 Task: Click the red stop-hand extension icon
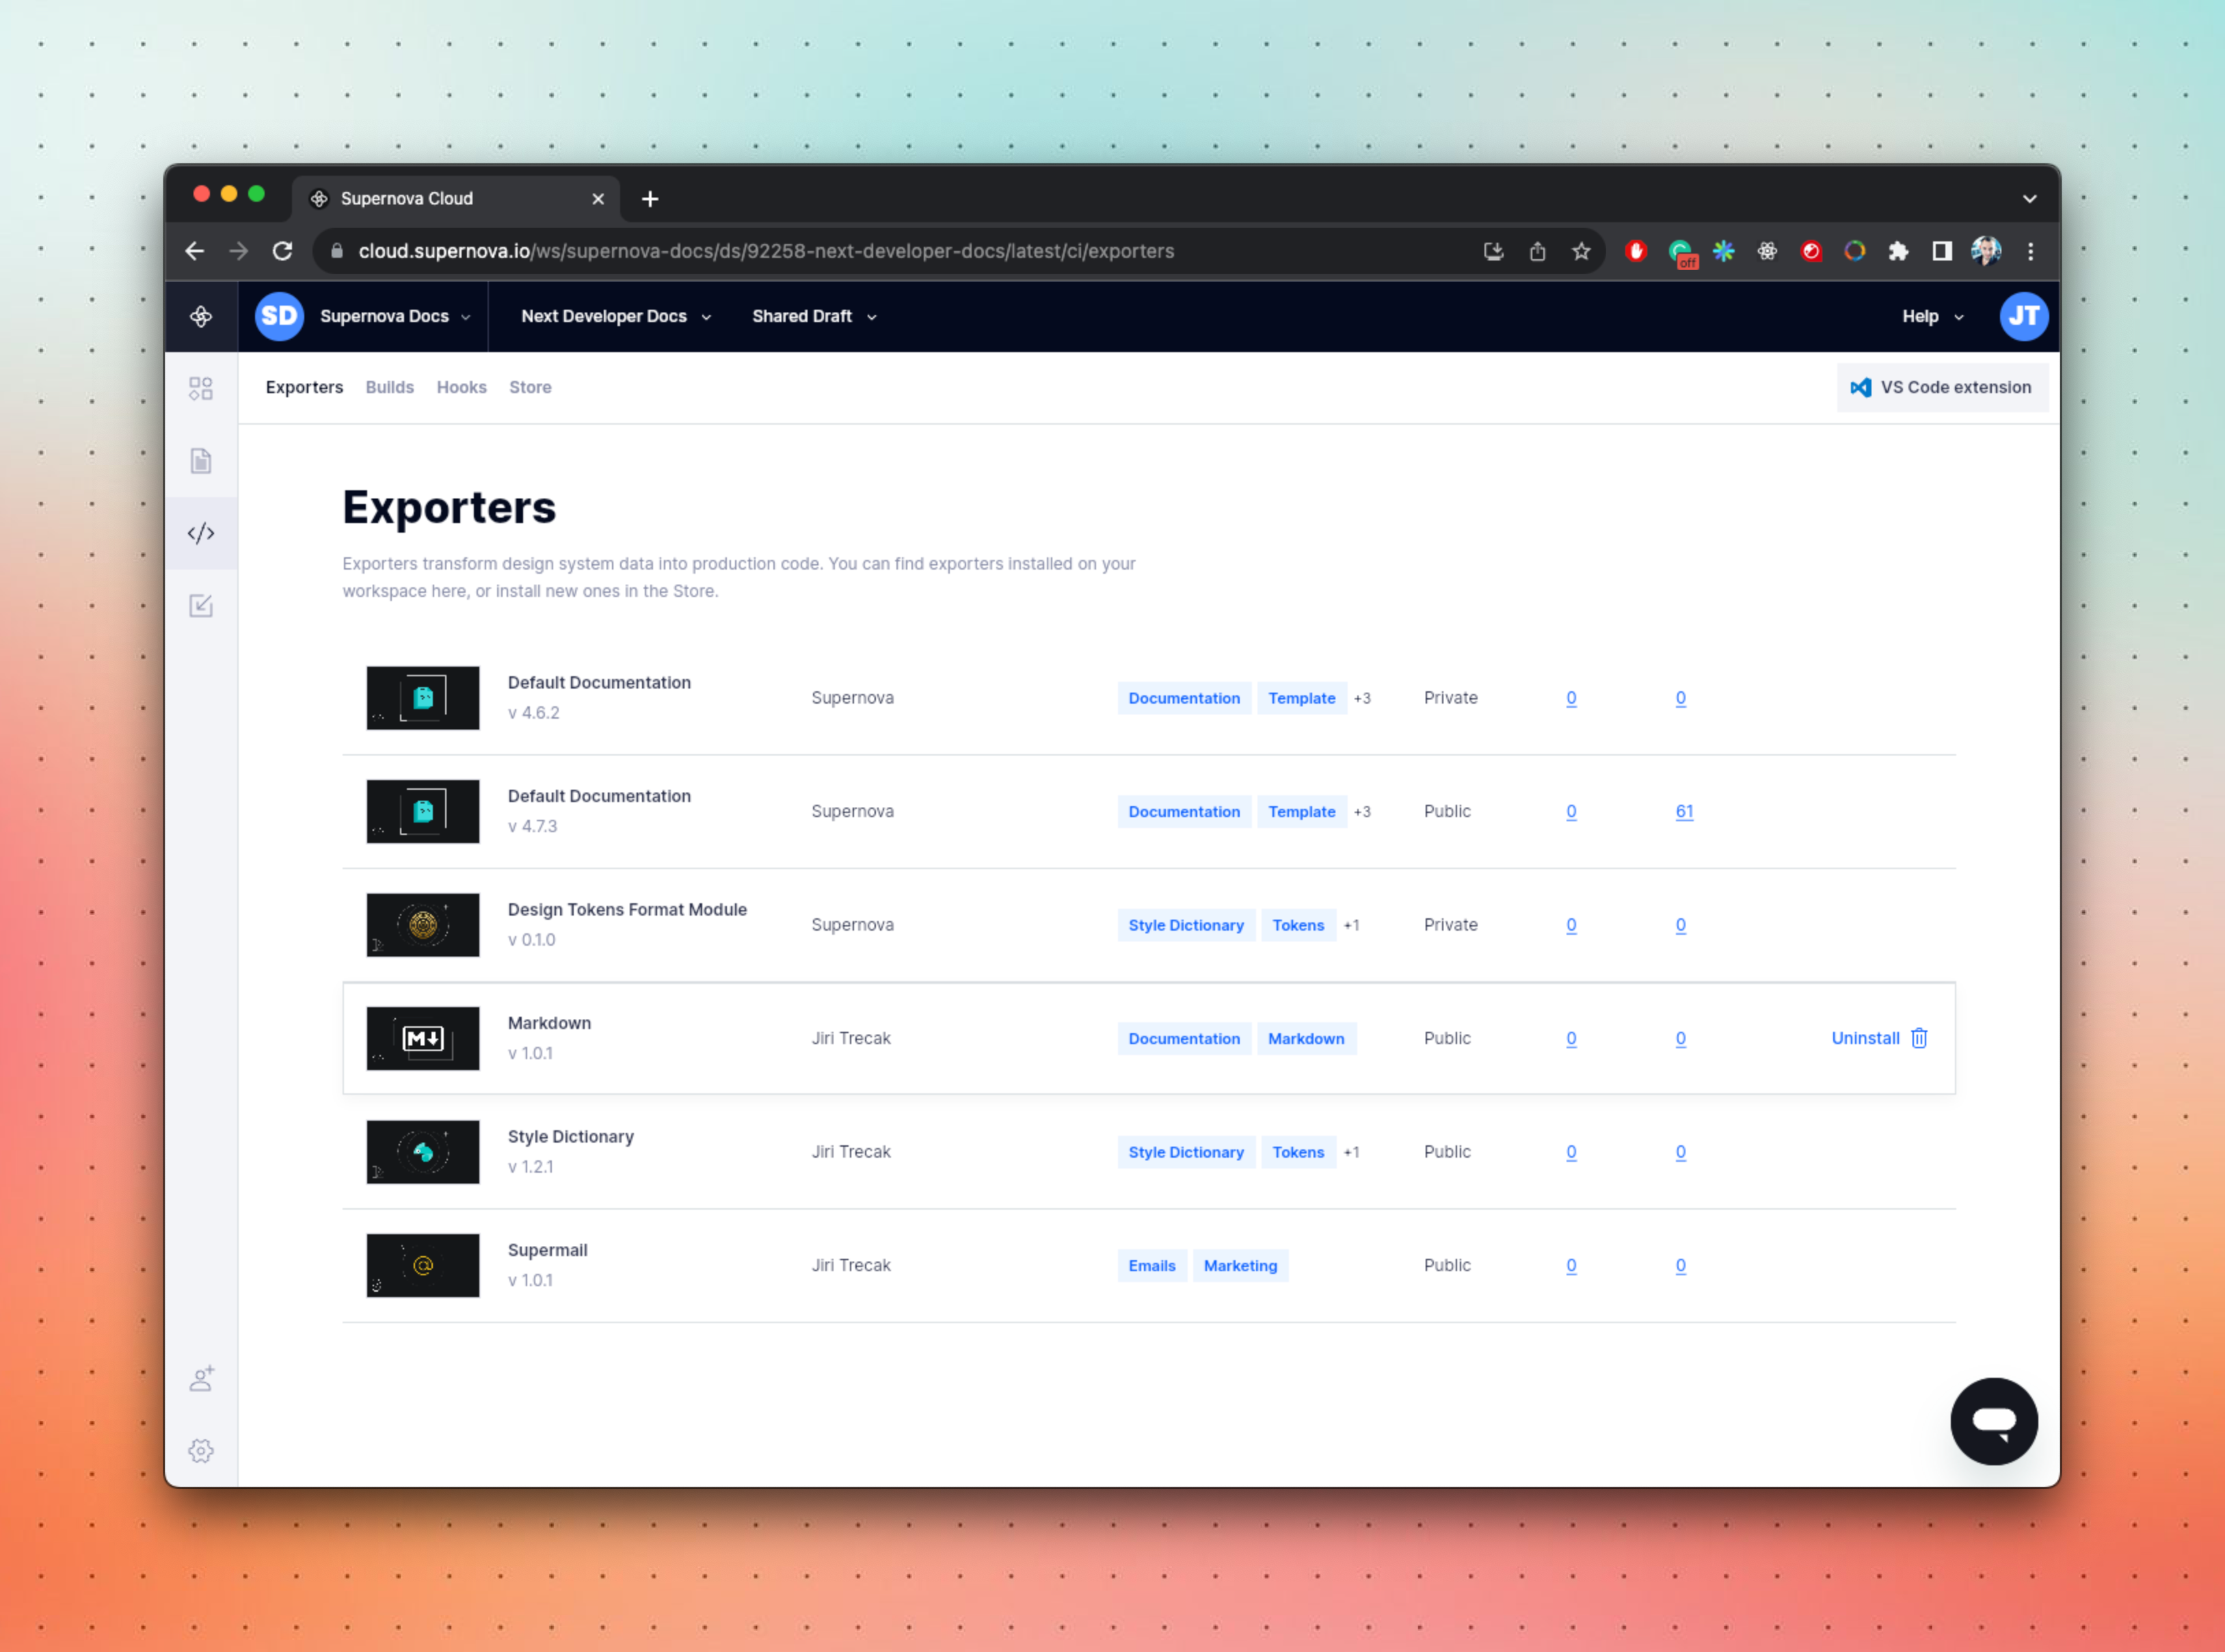tap(1636, 251)
